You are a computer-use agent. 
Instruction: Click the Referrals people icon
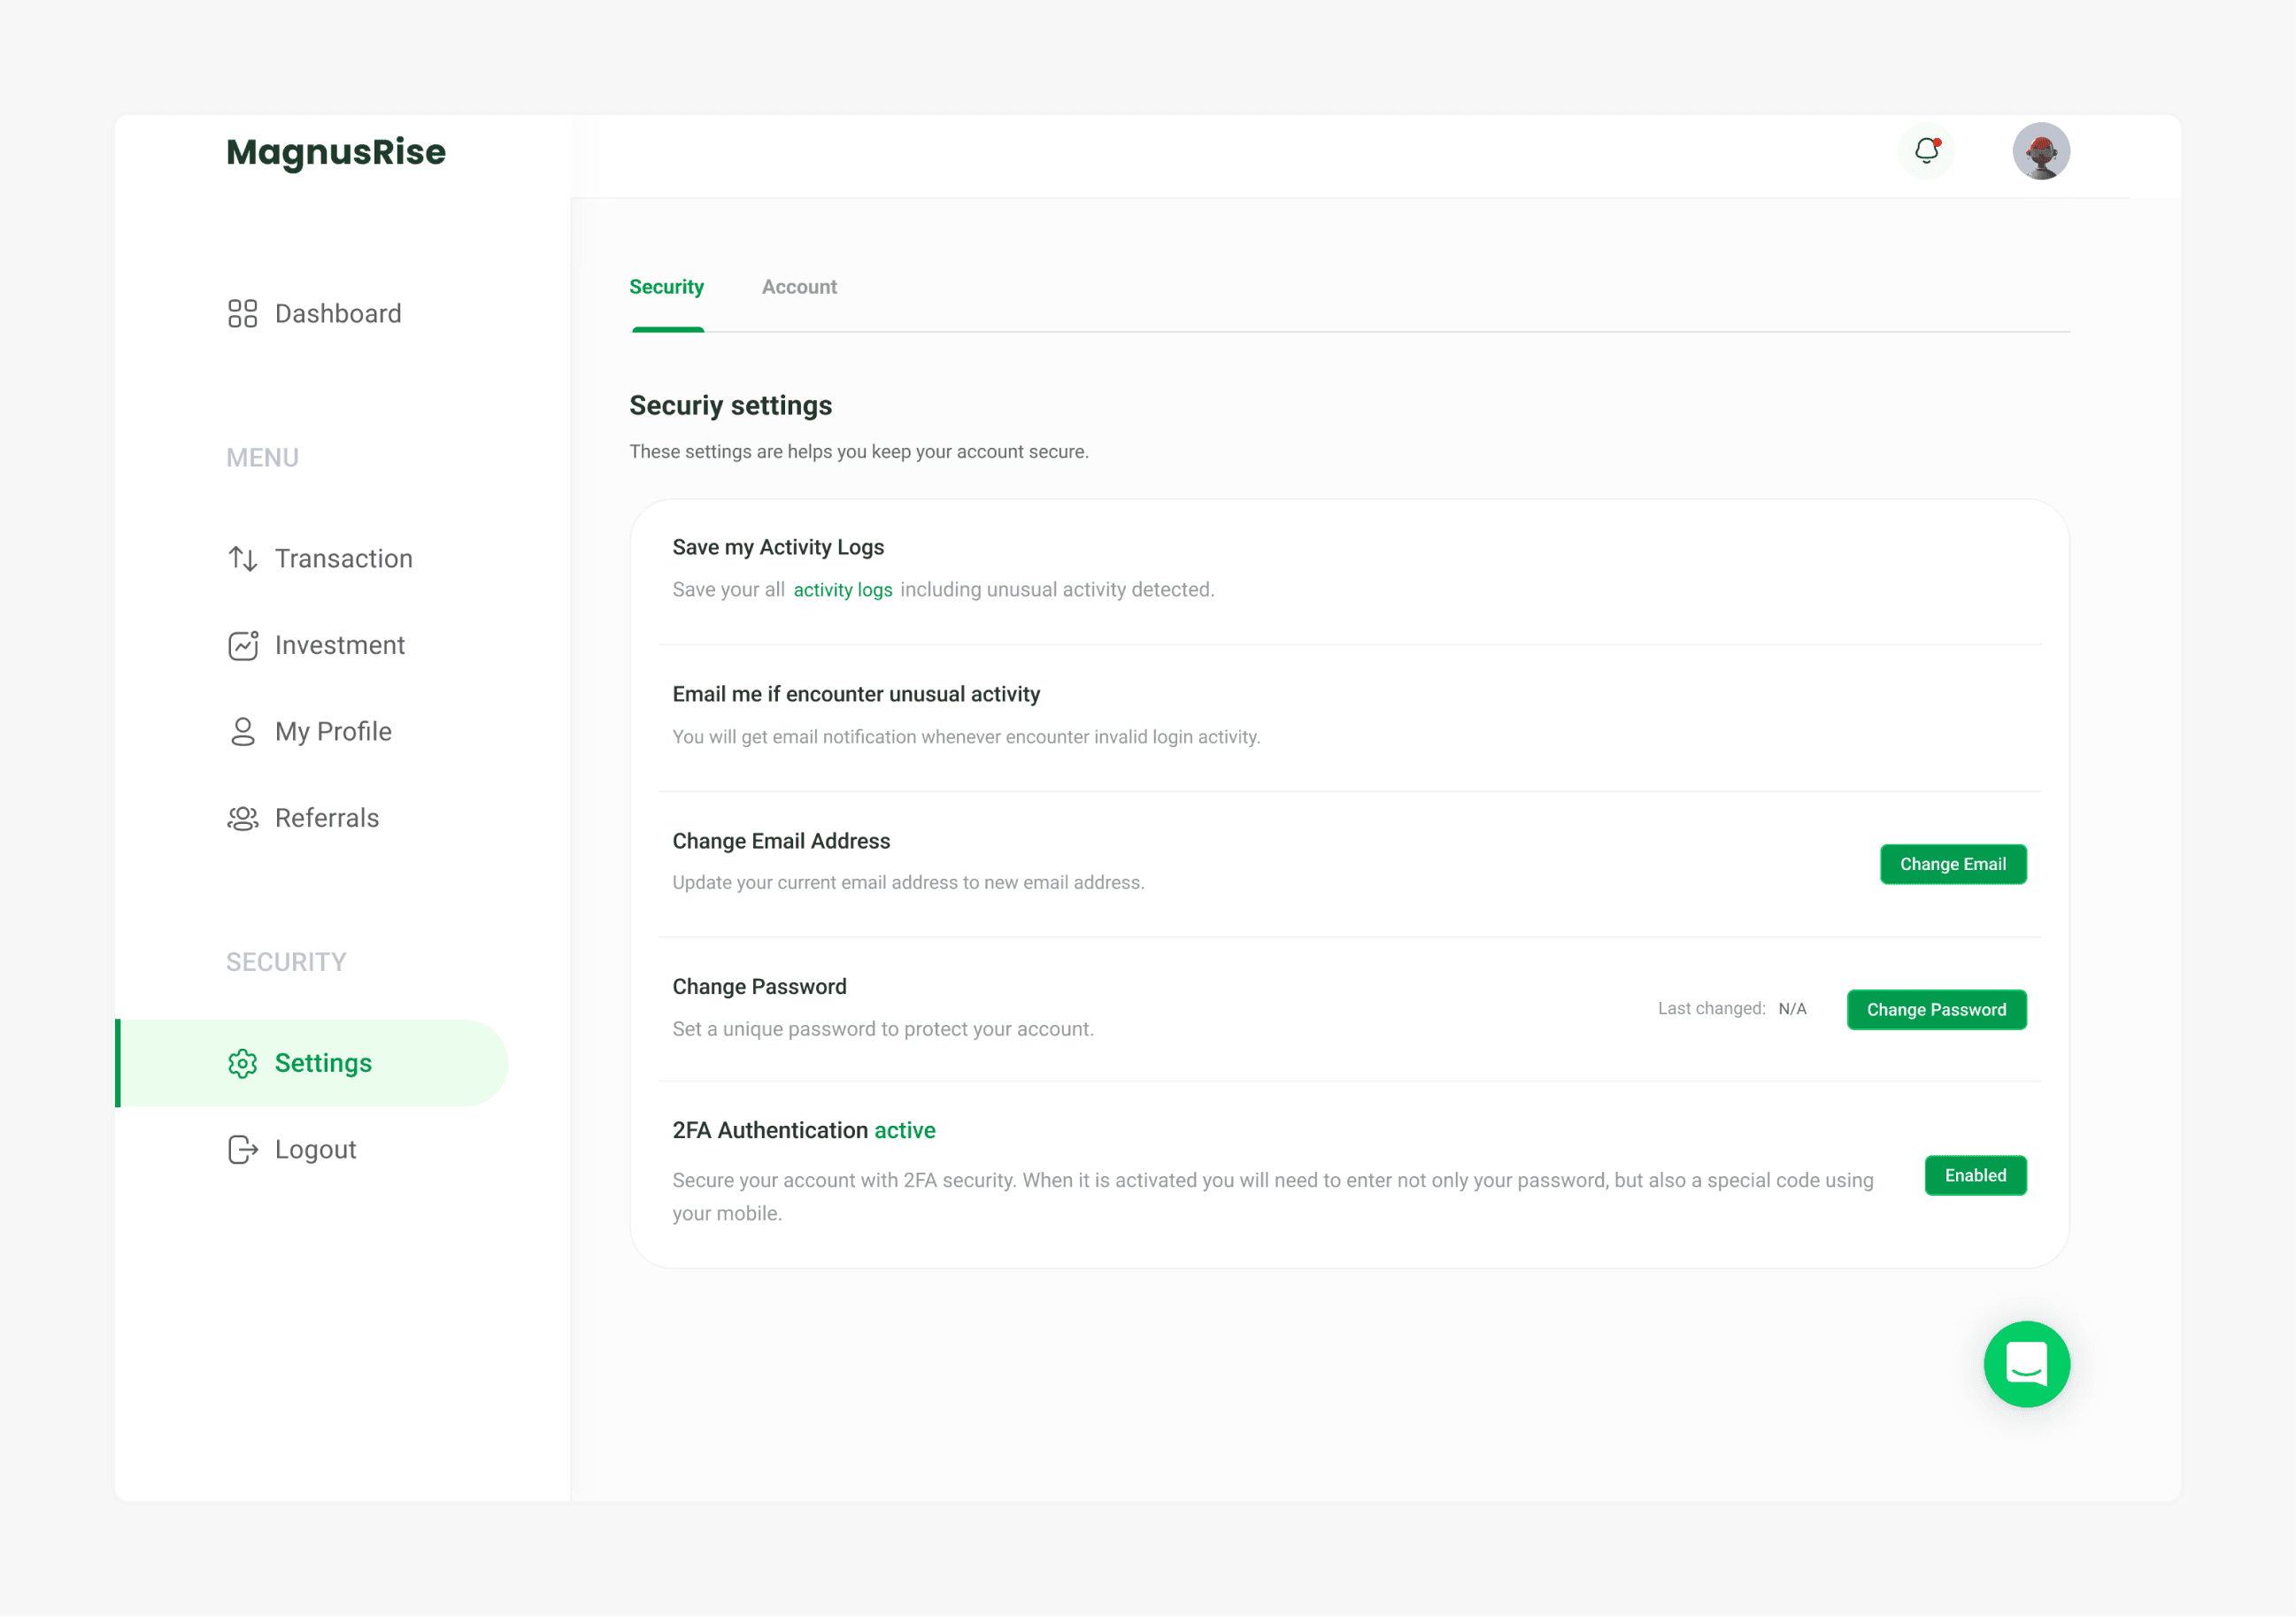click(242, 818)
